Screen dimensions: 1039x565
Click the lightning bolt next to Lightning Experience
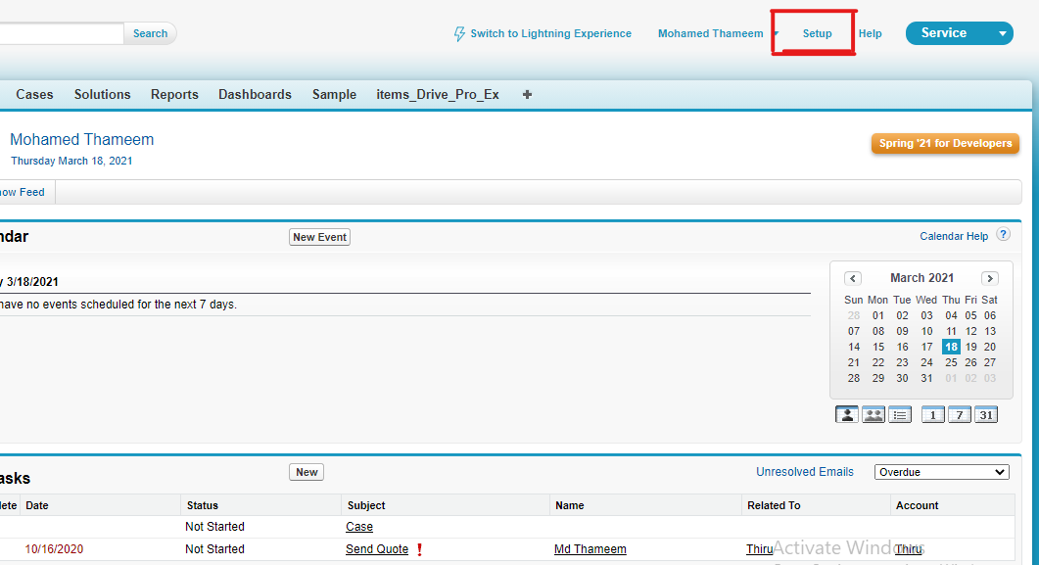458,33
